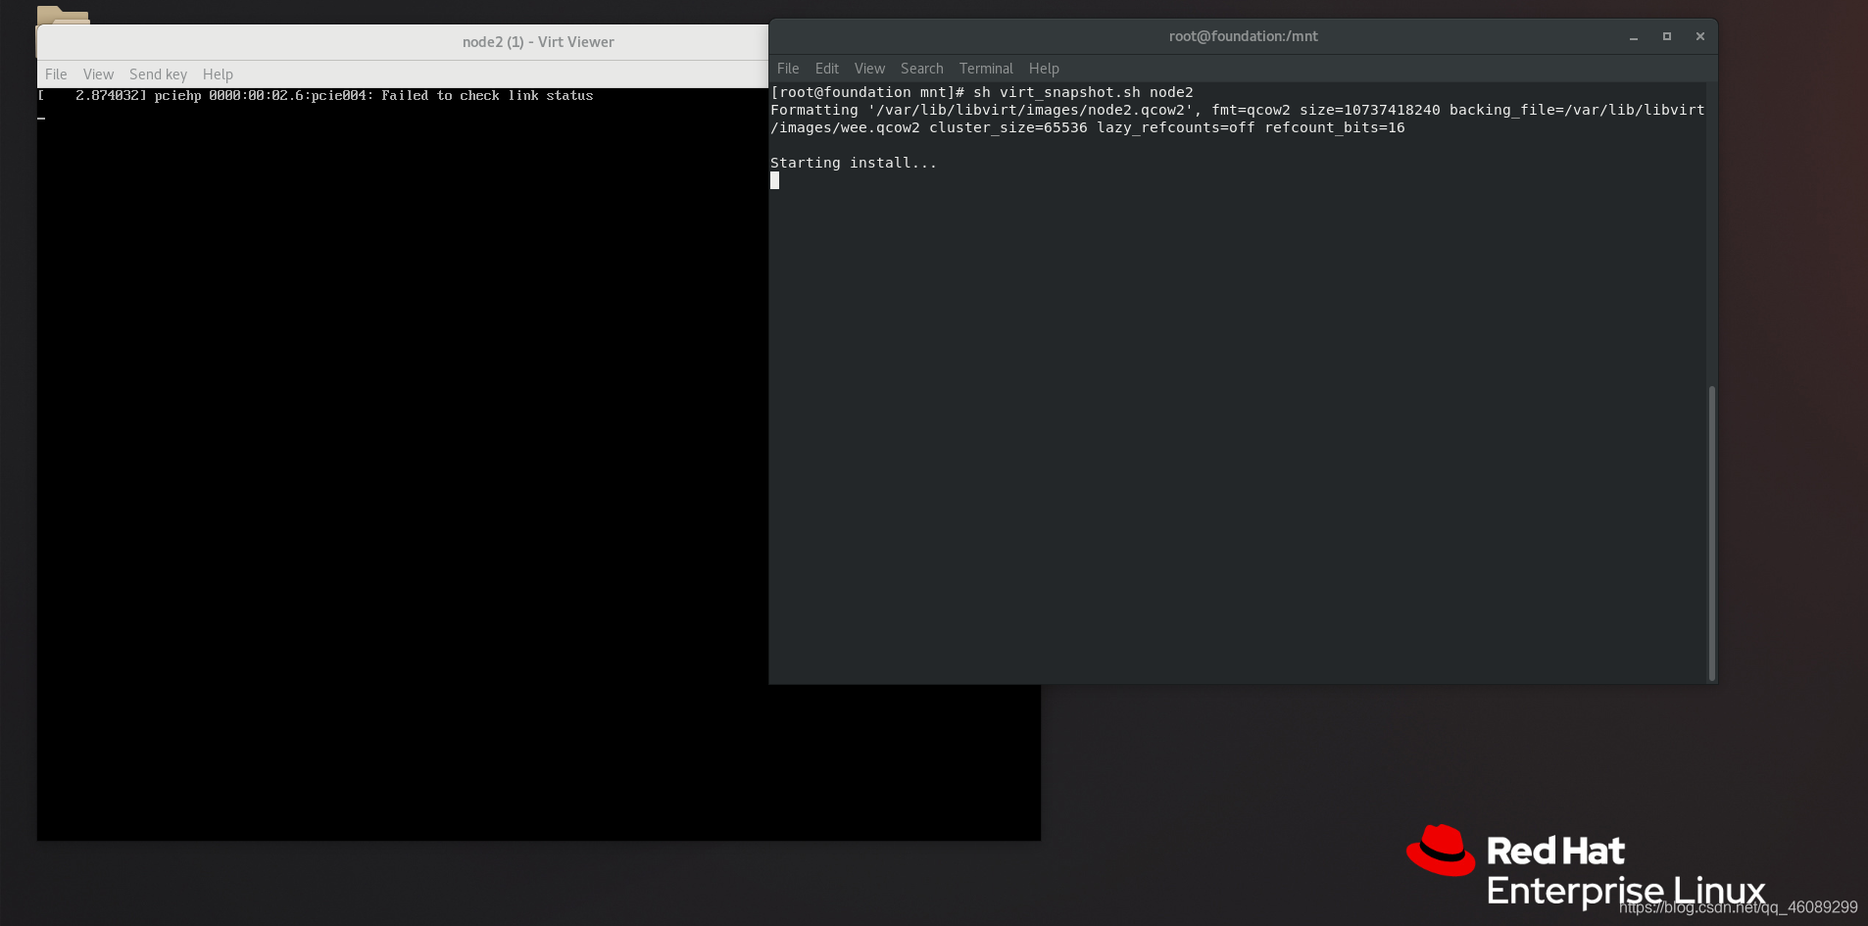Screen dimensions: 1868x926
Task: Click the 'Failed to check link status' console line
Action: [316, 95]
